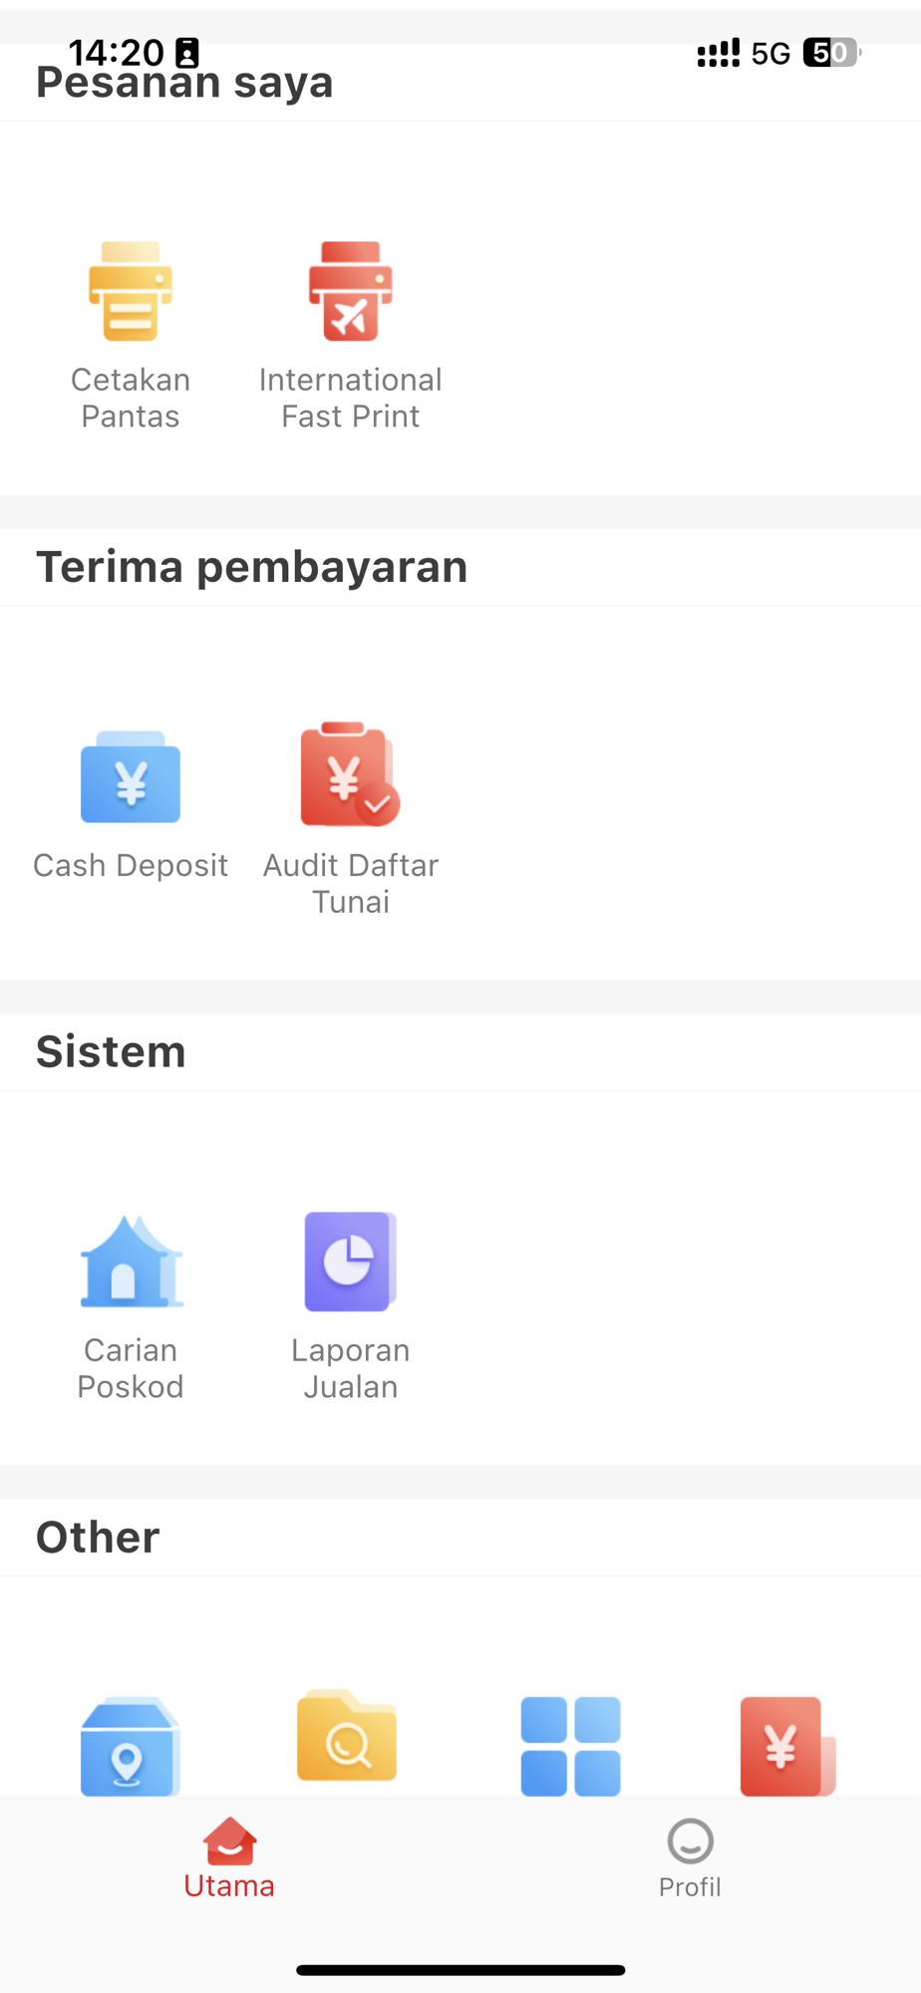The image size is (921, 1993).
Task: Tap the Laporan Jualan label
Action: click(350, 1368)
